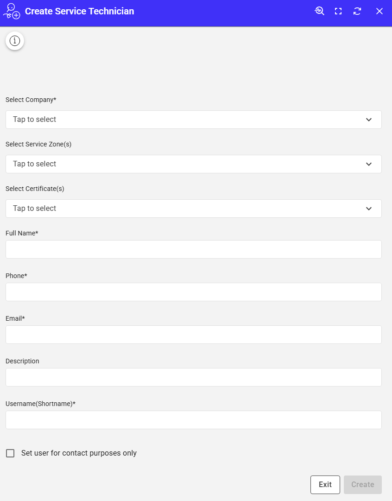Click the Select Company chevron arrow

(x=369, y=120)
